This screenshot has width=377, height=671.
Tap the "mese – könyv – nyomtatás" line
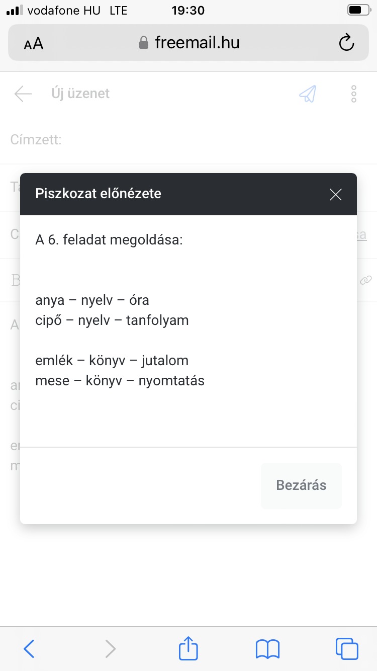pyautogui.click(x=120, y=381)
